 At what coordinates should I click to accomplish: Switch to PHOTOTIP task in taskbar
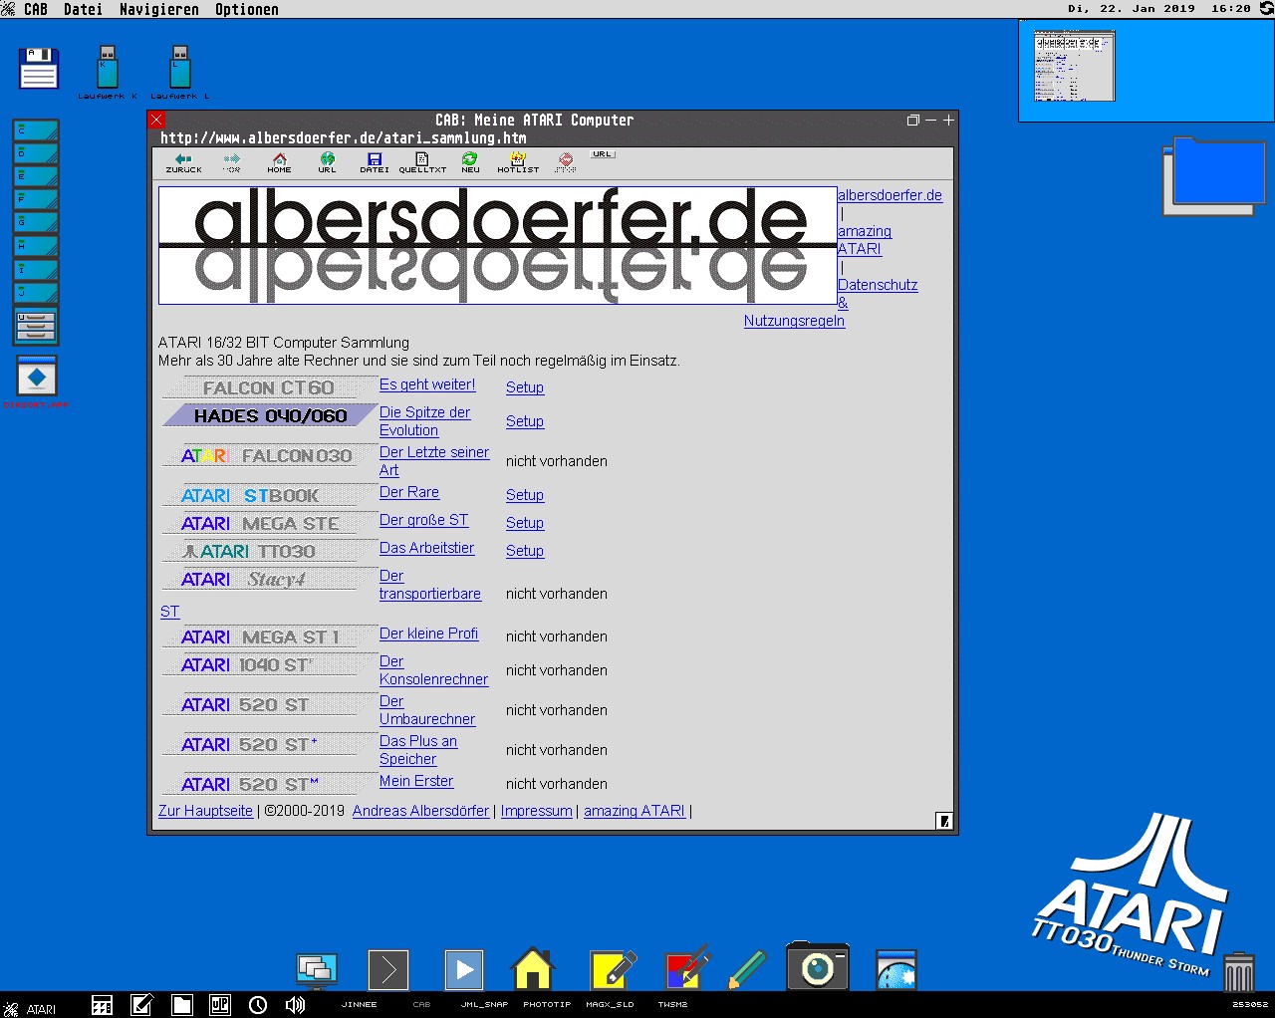(x=547, y=1004)
